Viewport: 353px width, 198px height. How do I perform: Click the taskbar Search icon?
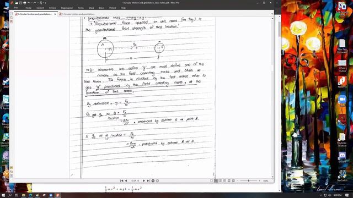point(10,195)
